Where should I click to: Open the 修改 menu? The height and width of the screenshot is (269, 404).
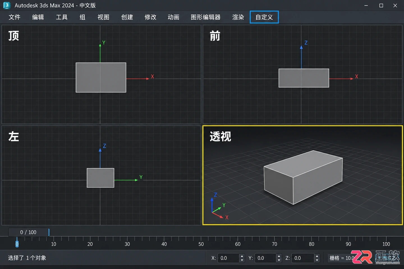click(x=150, y=17)
